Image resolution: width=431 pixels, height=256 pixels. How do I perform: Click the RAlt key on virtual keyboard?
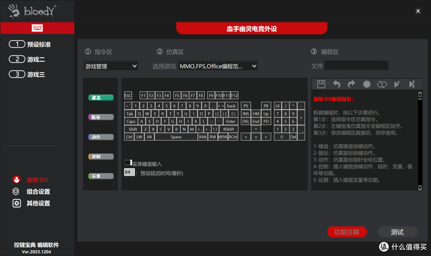(x=203, y=137)
